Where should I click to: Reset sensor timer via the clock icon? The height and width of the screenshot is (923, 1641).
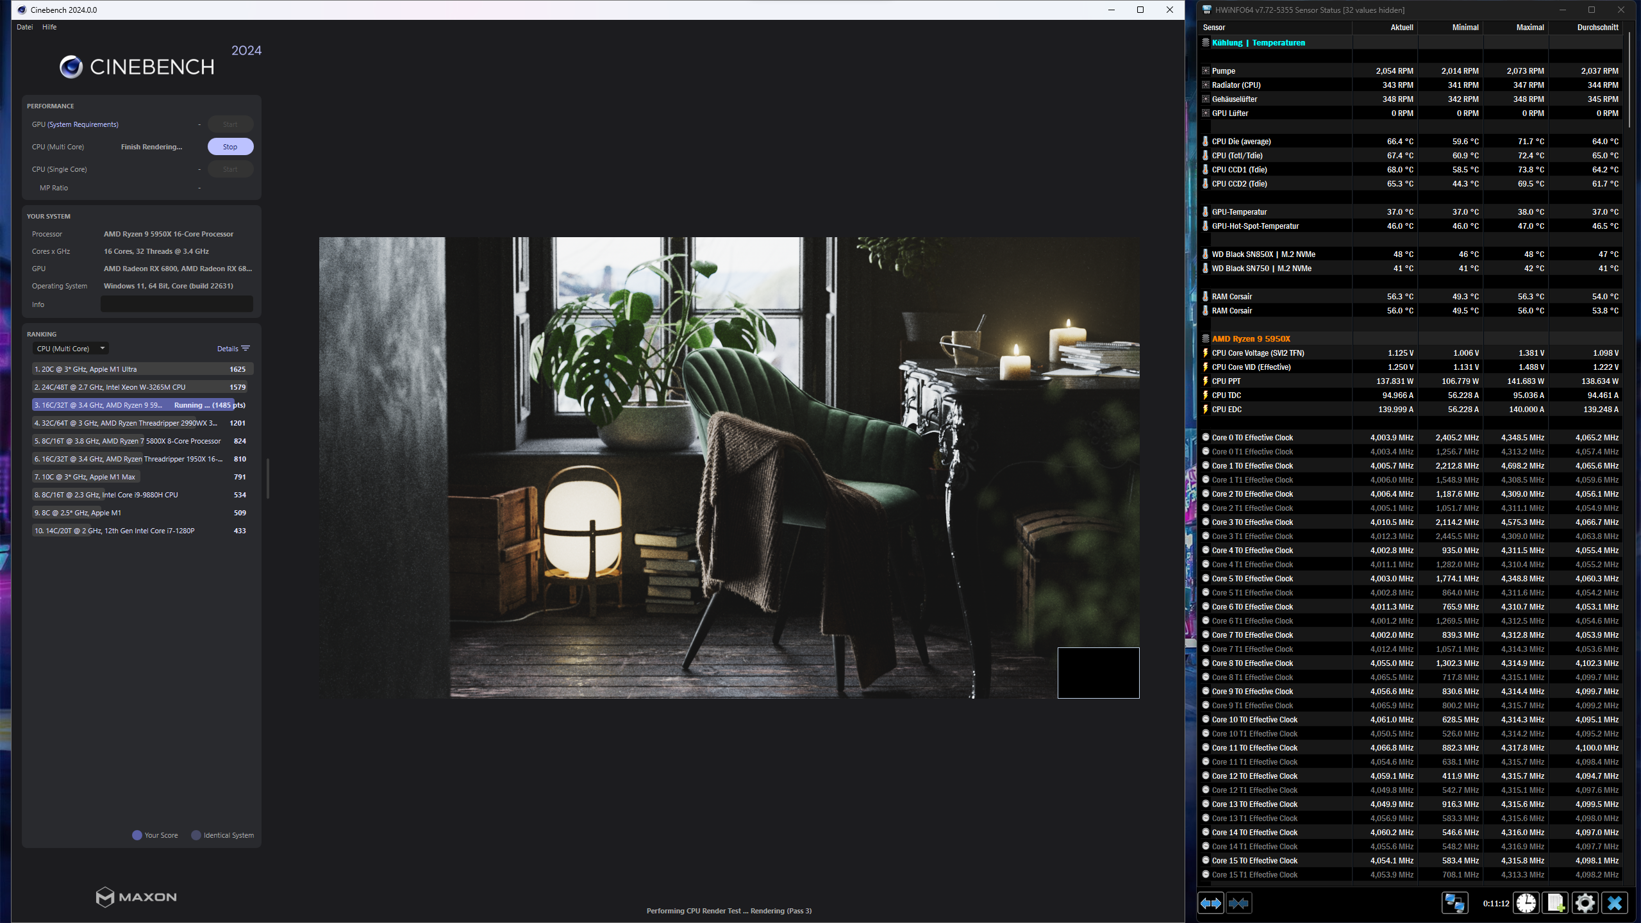tap(1526, 903)
